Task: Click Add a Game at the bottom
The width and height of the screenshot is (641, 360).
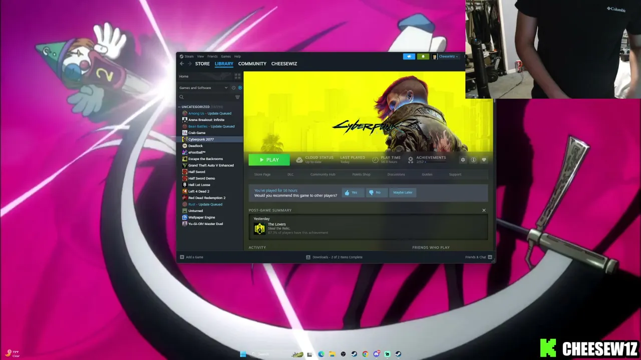Action: (192, 257)
